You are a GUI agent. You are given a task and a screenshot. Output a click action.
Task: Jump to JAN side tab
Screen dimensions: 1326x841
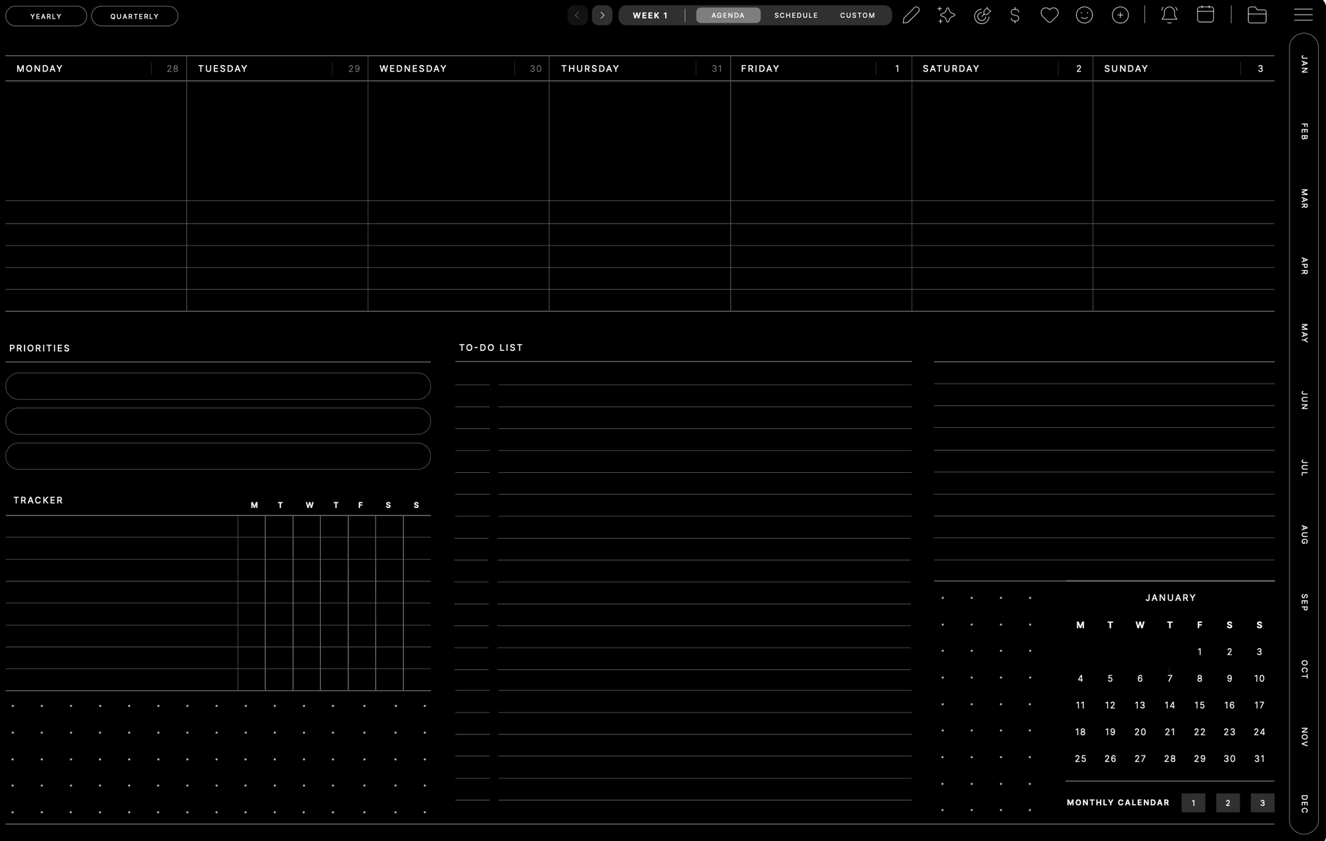1304,64
